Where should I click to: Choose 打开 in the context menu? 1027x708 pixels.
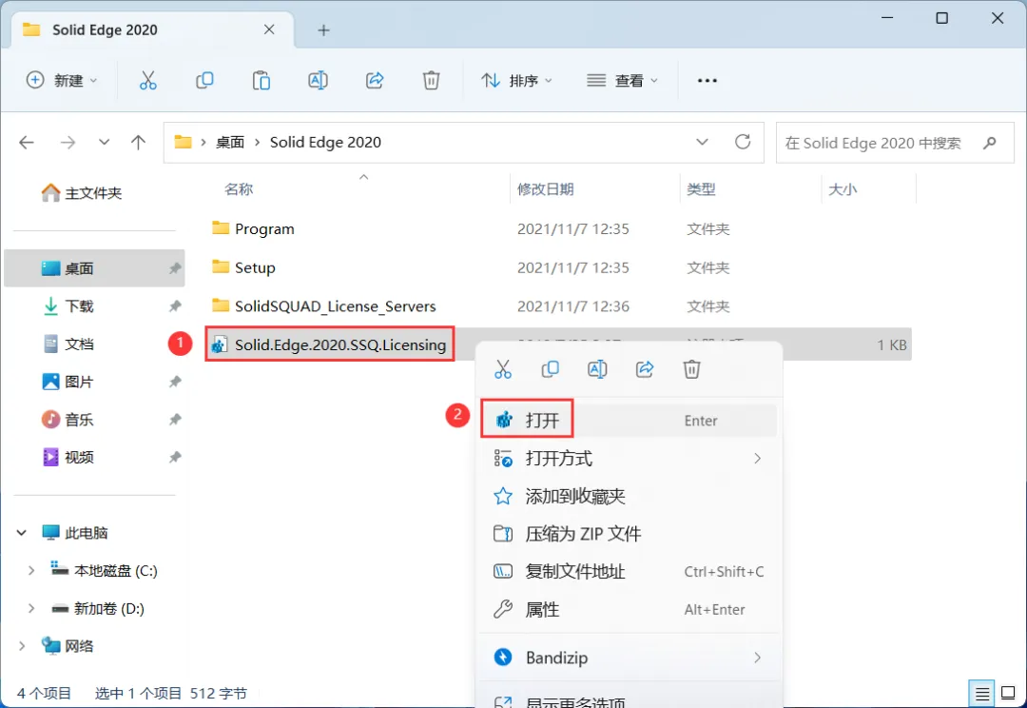(629, 421)
